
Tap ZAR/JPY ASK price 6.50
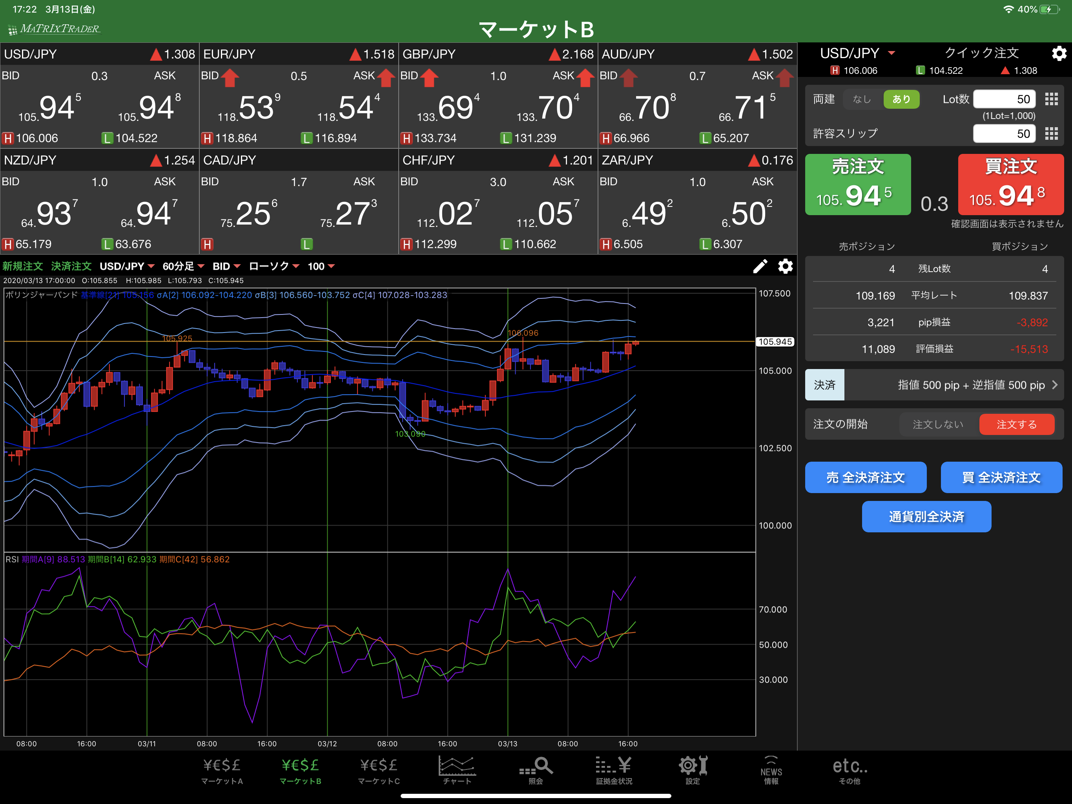pyautogui.click(x=747, y=214)
